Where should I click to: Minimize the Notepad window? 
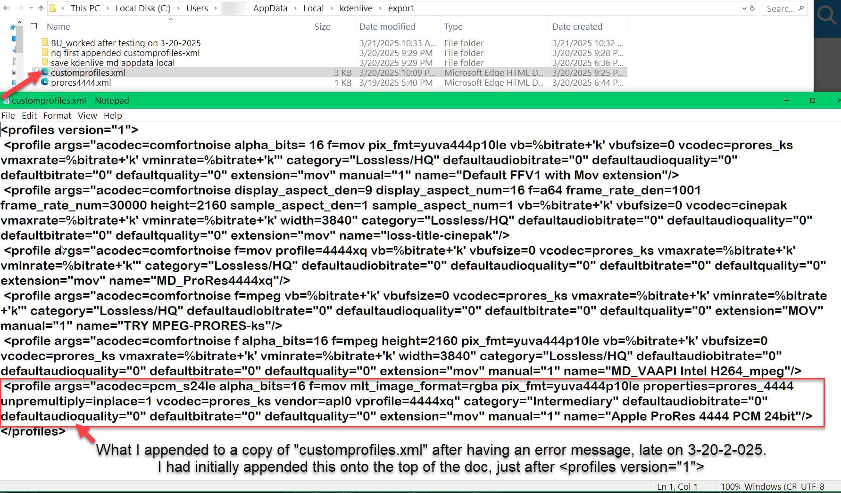click(786, 100)
